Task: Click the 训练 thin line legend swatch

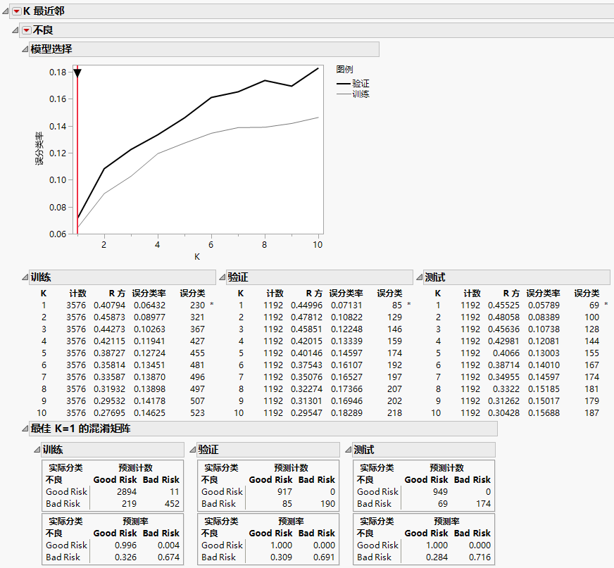Action: tap(344, 94)
